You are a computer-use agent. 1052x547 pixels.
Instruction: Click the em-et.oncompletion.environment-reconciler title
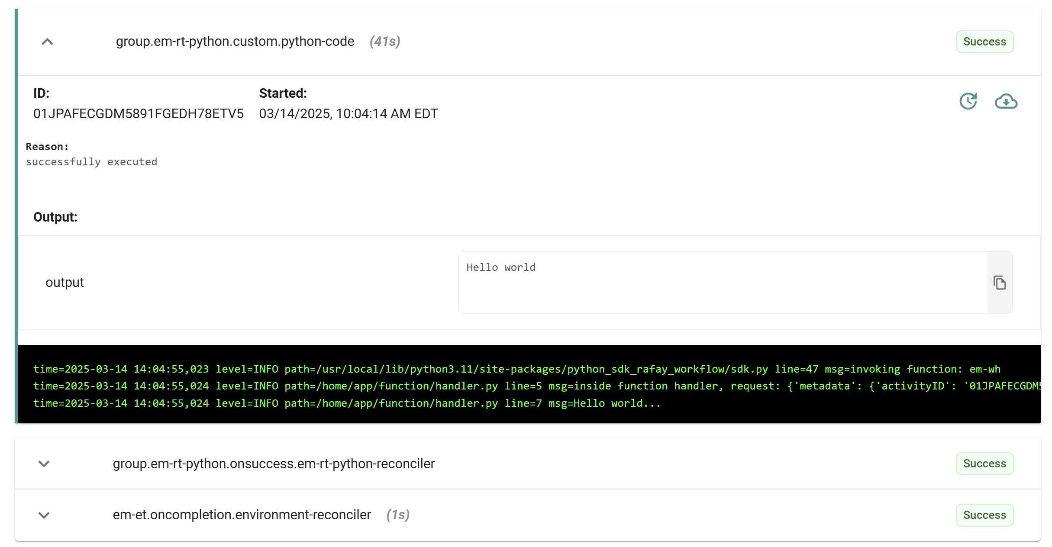[242, 515]
